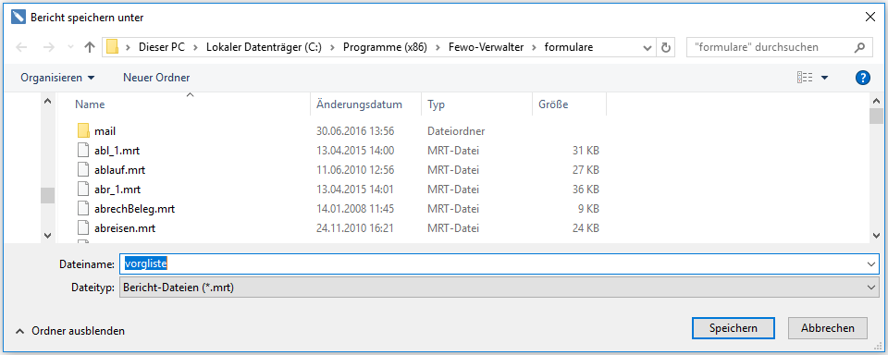Image resolution: width=888 pixels, height=355 pixels.
Task: Navigate to Fewo-Verwalter breadcrumb
Action: [485, 47]
